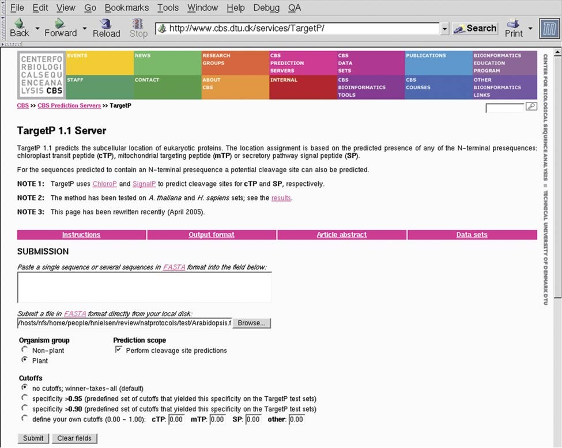Open the Research Groups navigation tile
Viewport: 562px width, 448px height.
(x=235, y=63)
